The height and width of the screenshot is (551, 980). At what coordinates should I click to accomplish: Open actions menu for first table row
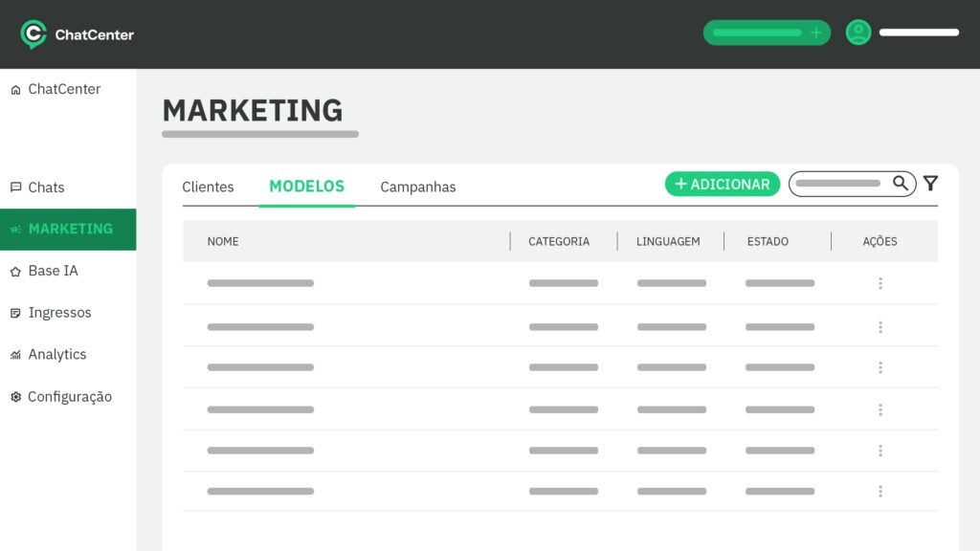(880, 283)
